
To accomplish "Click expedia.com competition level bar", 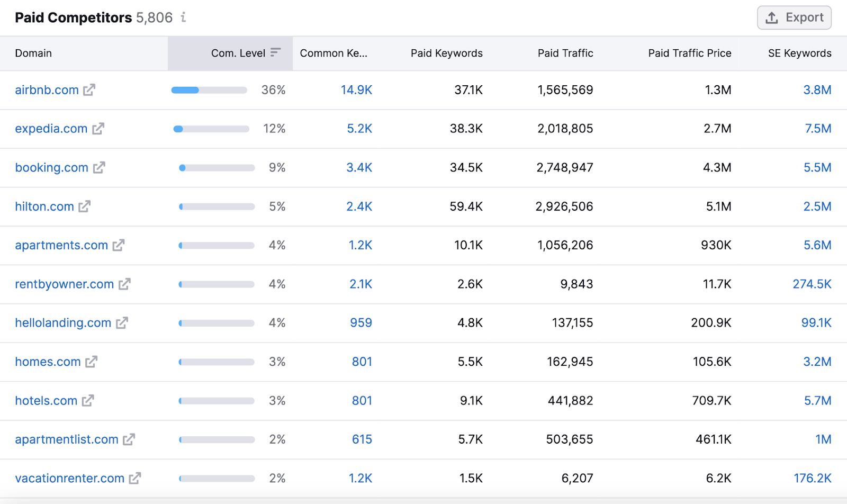I will click(211, 129).
